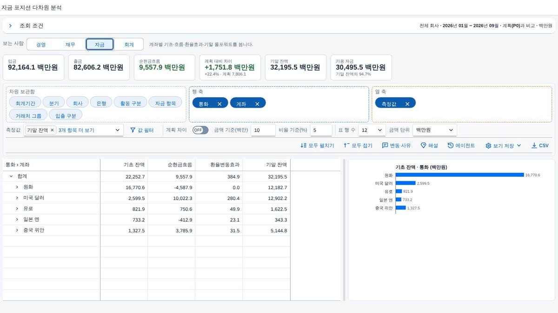The height and width of the screenshot is (313, 558).
Task: Collapse the 합계 tree row
Action: click(x=11, y=177)
